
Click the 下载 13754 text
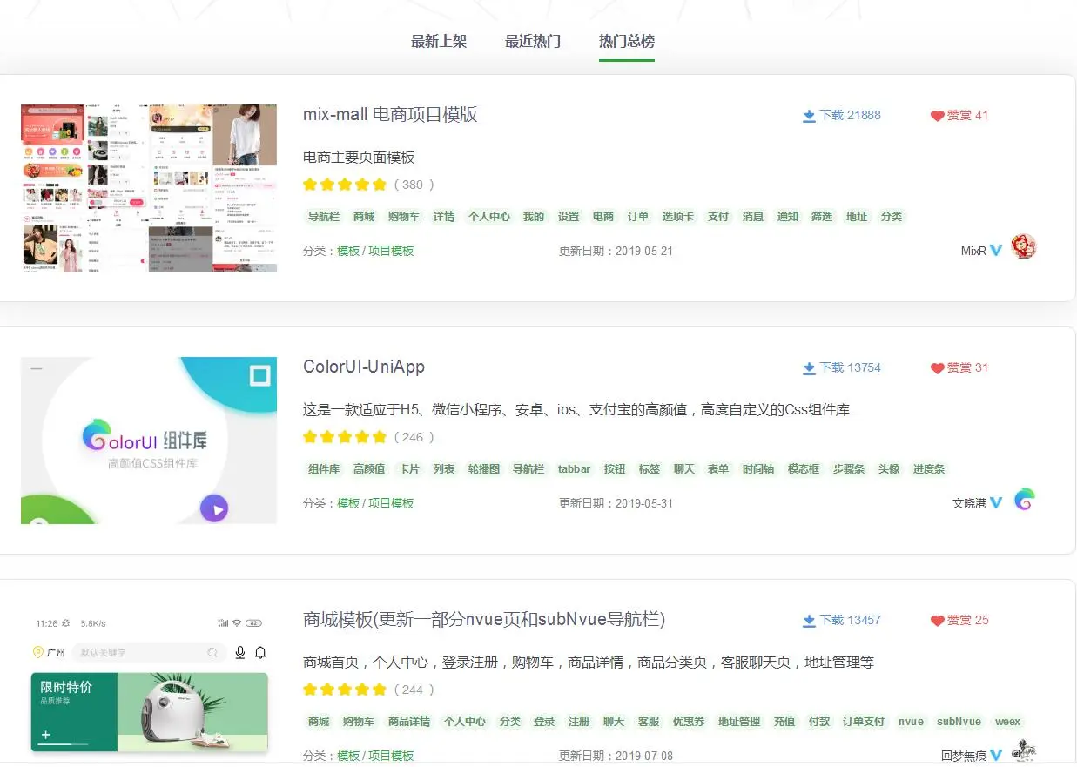(851, 367)
